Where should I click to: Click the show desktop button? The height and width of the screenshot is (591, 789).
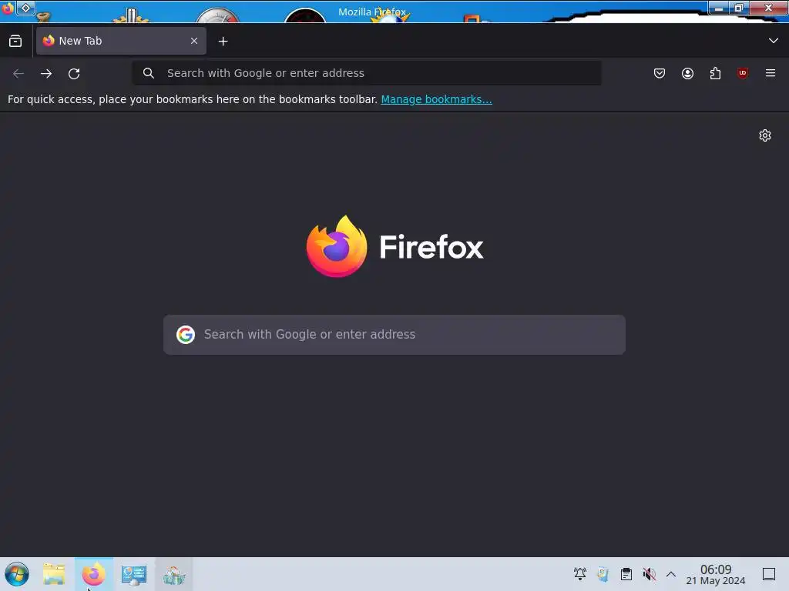point(769,574)
